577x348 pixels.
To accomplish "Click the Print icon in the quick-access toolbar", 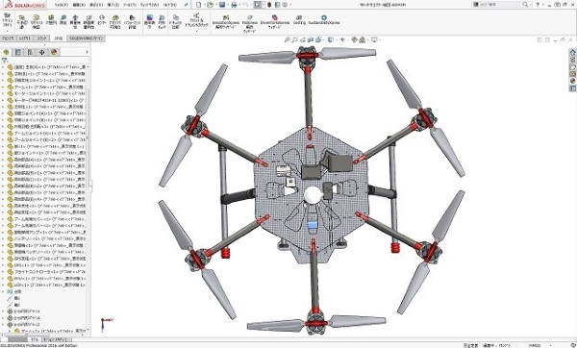I will click(x=234, y=5).
